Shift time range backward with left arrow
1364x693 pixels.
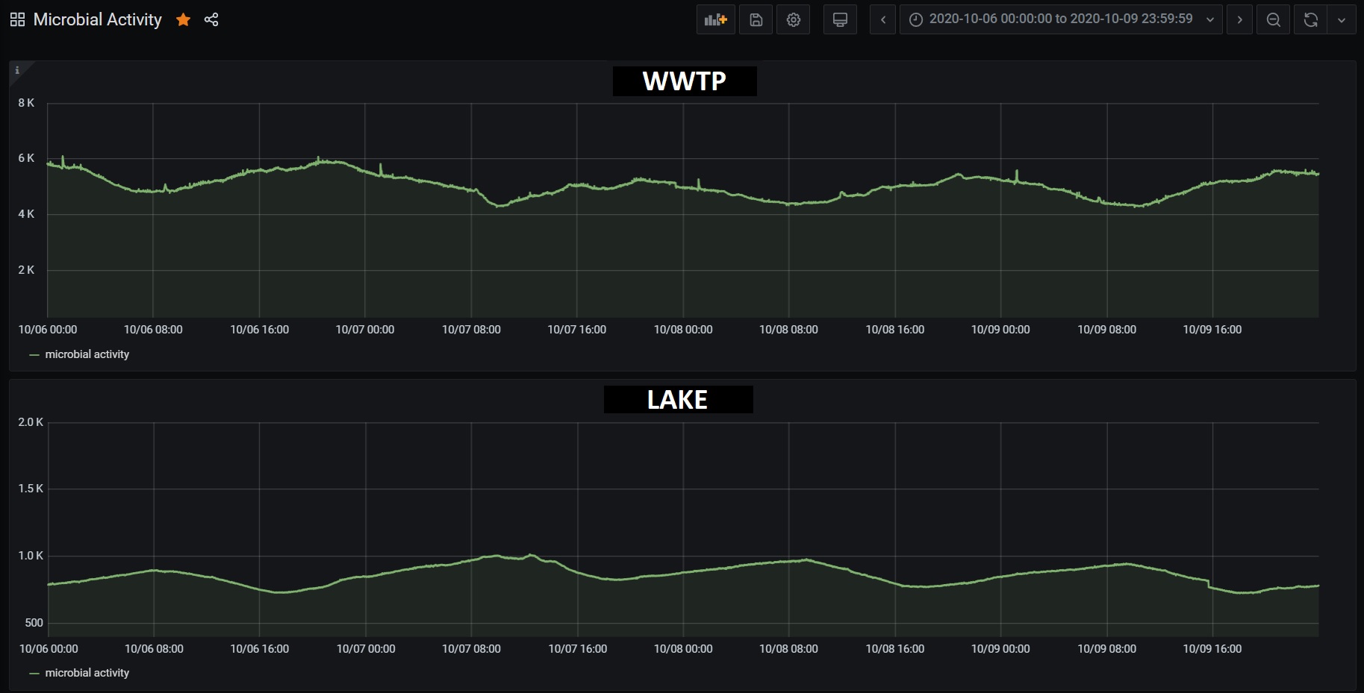(x=882, y=20)
